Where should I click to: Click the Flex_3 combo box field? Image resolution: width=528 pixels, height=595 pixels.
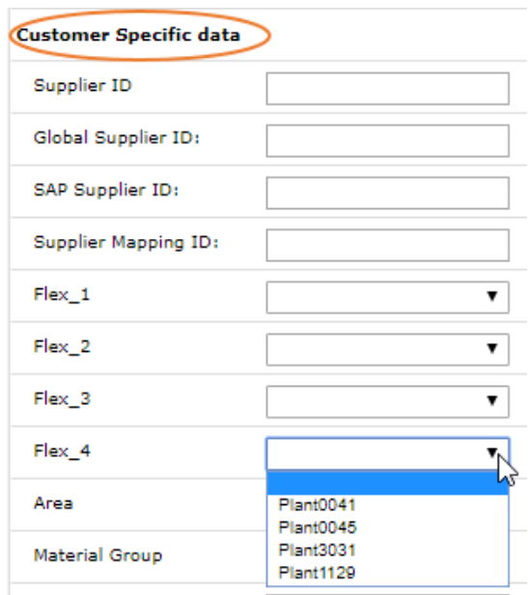387,402
